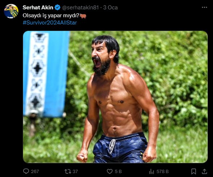
Task: Open the @serhatakin81 handle link
Action: [80, 8]
